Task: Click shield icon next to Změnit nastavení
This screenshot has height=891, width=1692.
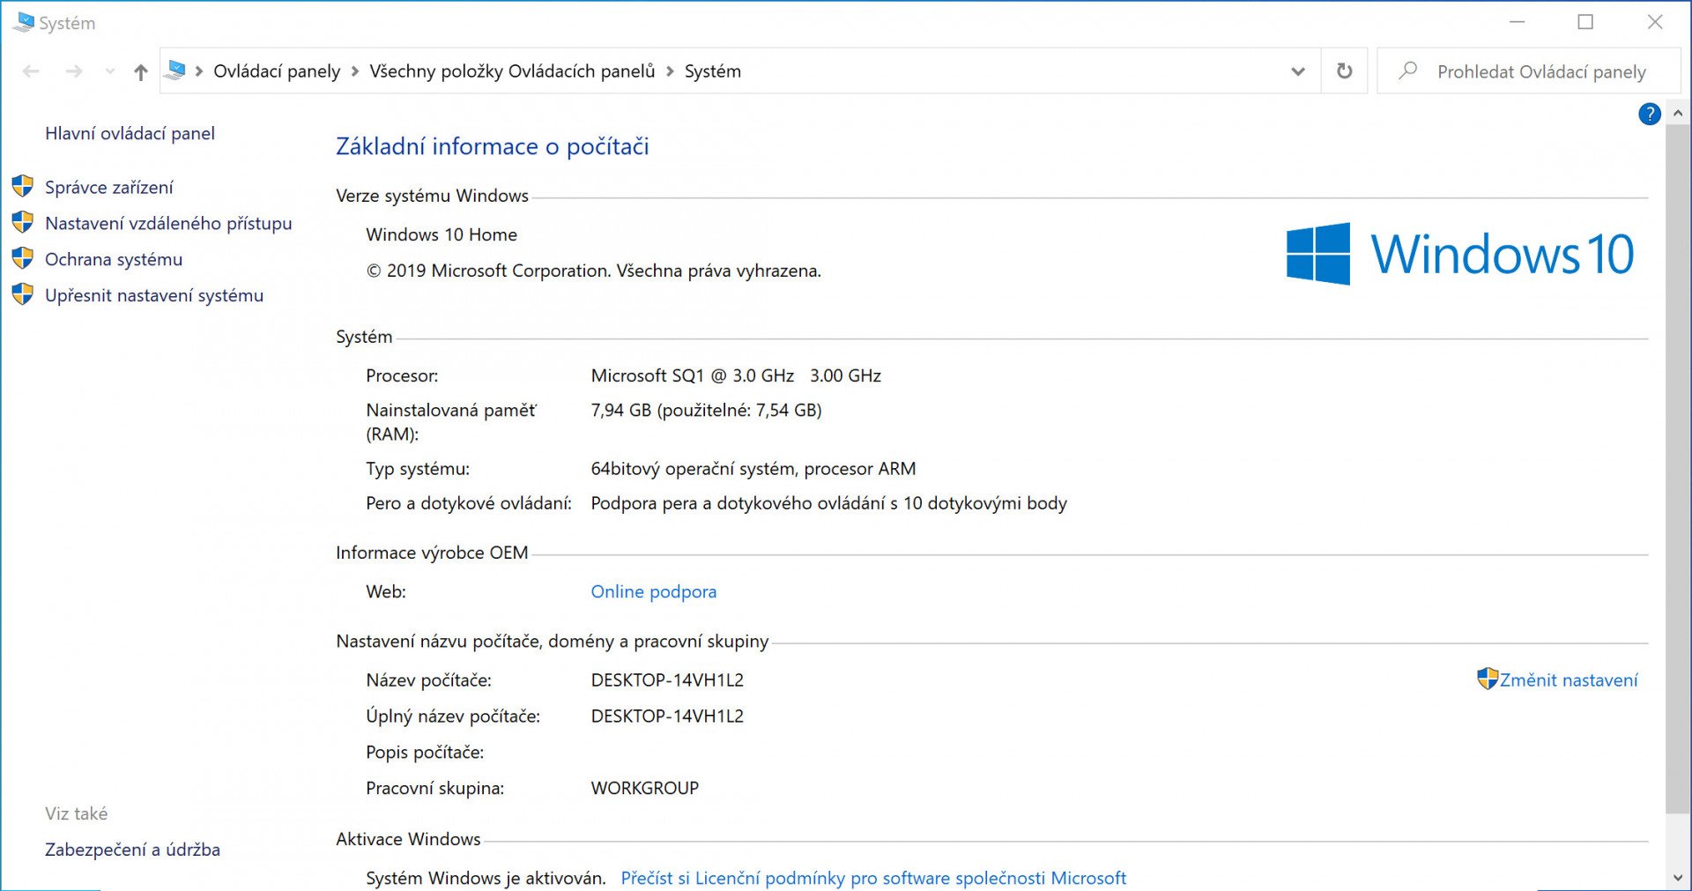Action: coord(1488,679)
